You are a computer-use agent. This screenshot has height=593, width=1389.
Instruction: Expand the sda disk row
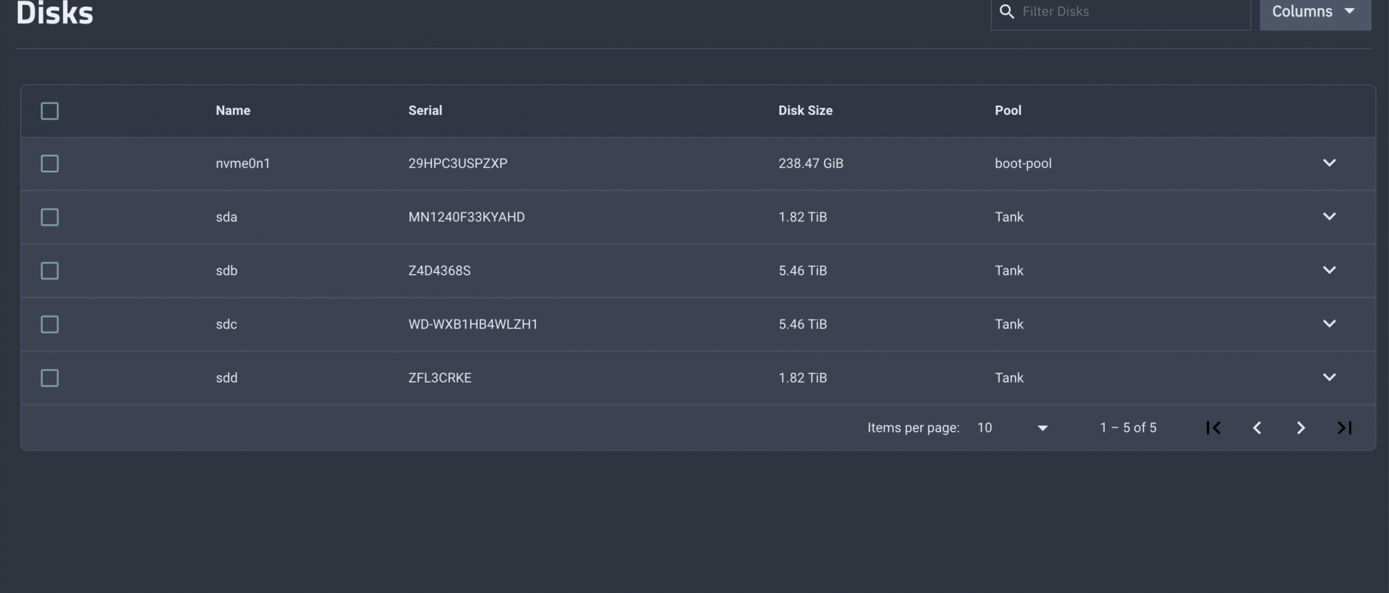[x=1329, y=216]
